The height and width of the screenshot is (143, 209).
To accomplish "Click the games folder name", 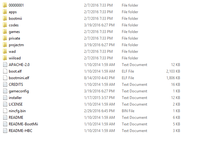I will (14, 32).
